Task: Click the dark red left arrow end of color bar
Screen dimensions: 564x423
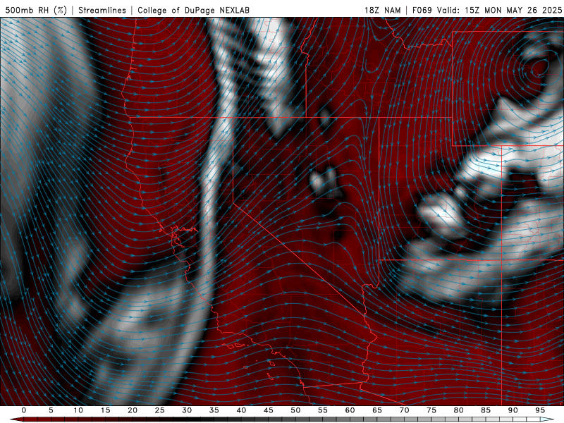Action: point(17,419)
